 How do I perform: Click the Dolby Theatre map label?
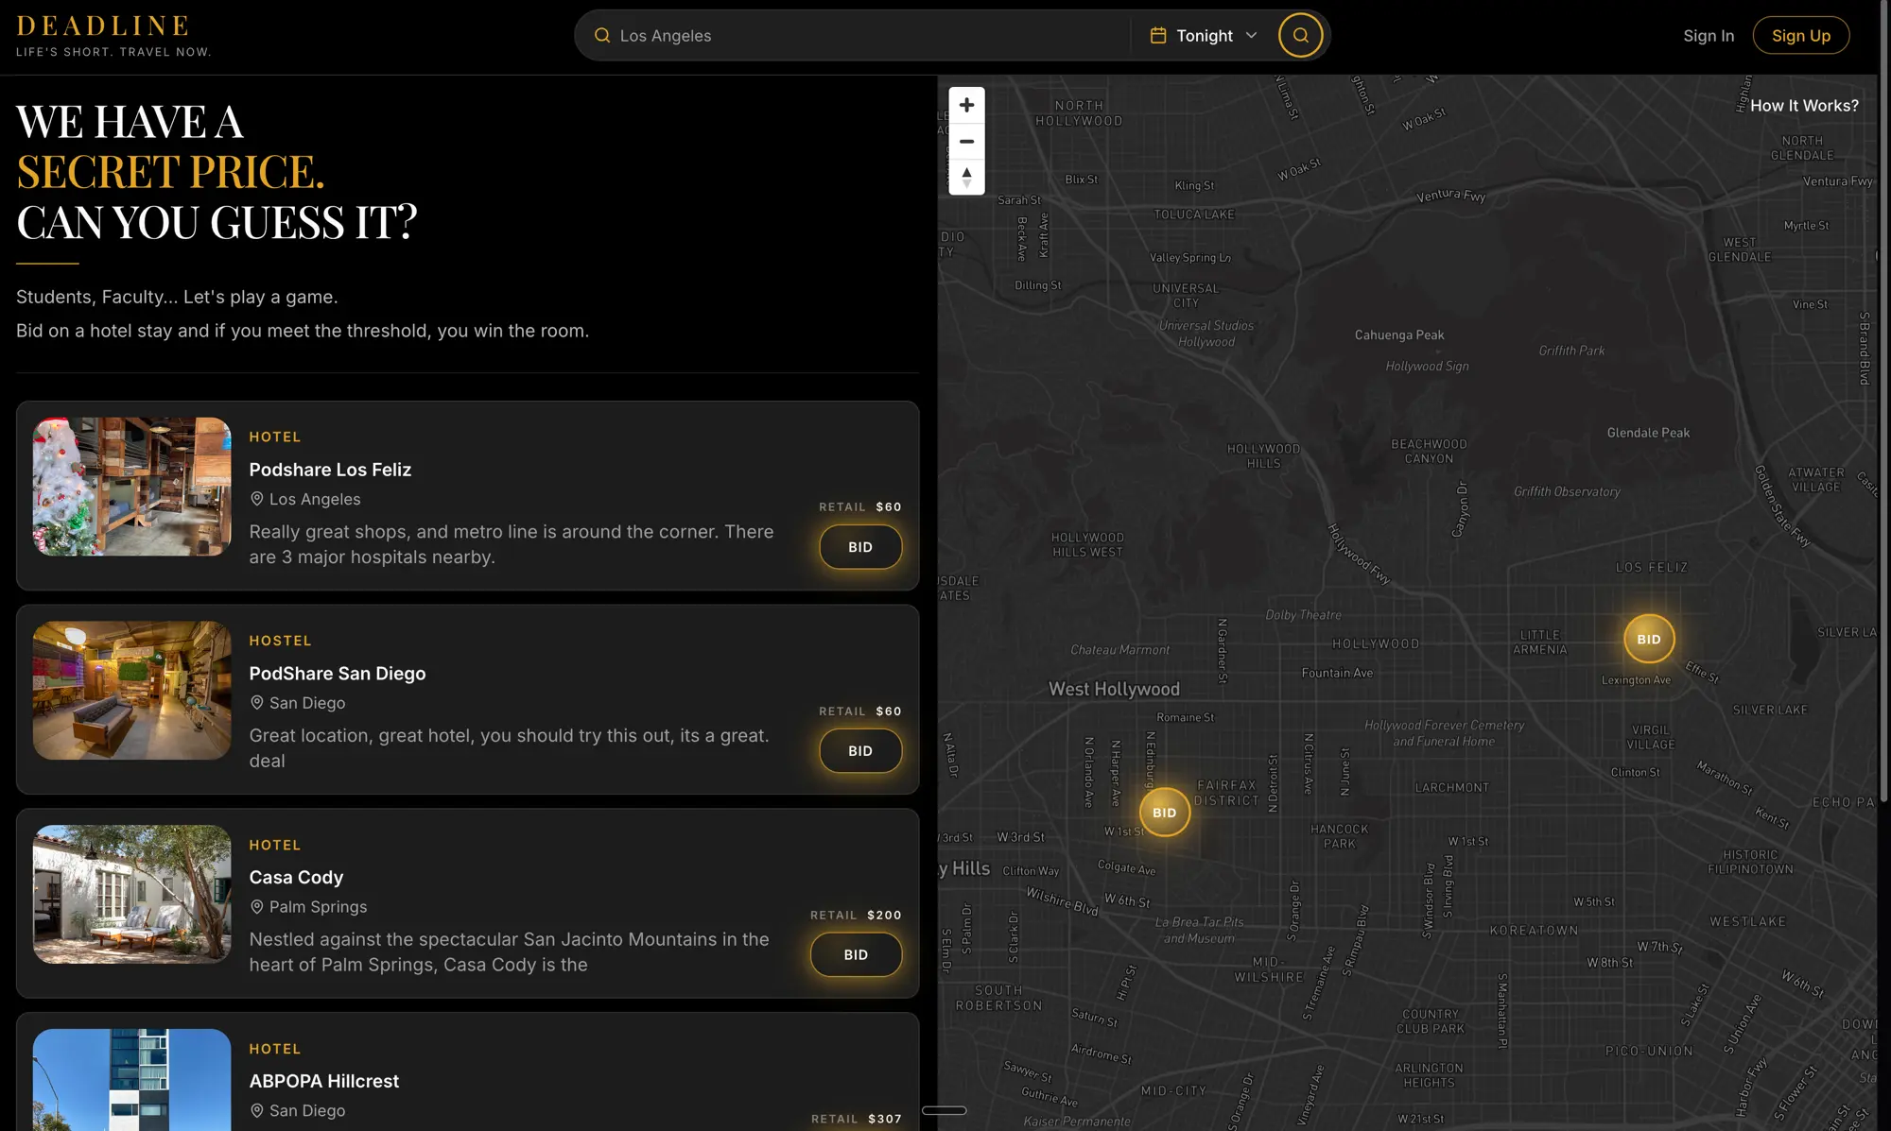pos(1303,615)
